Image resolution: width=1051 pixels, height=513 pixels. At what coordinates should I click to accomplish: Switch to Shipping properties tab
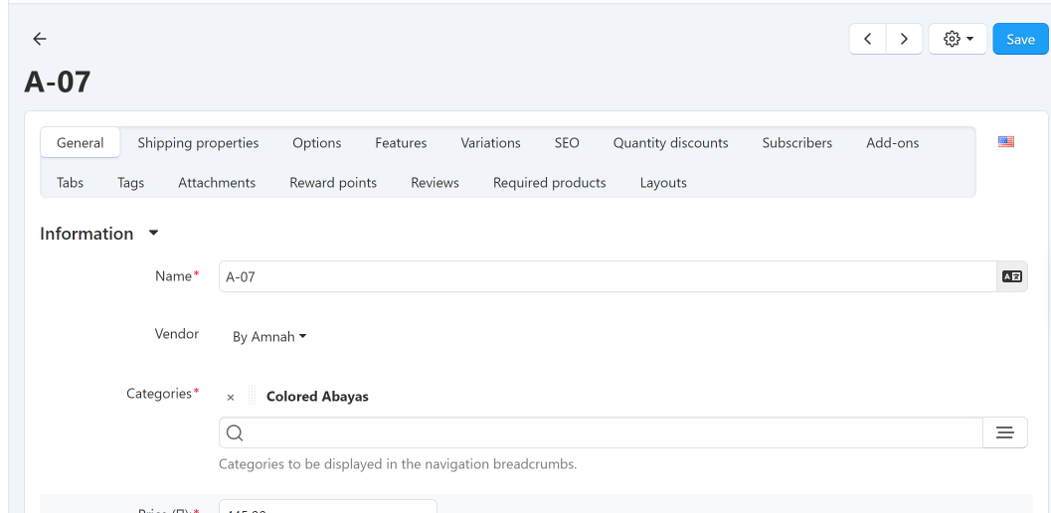pyautogui.click(x=199, y=143)
